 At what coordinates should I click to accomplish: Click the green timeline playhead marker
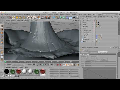pyautogui.click(x=5, y=62)
